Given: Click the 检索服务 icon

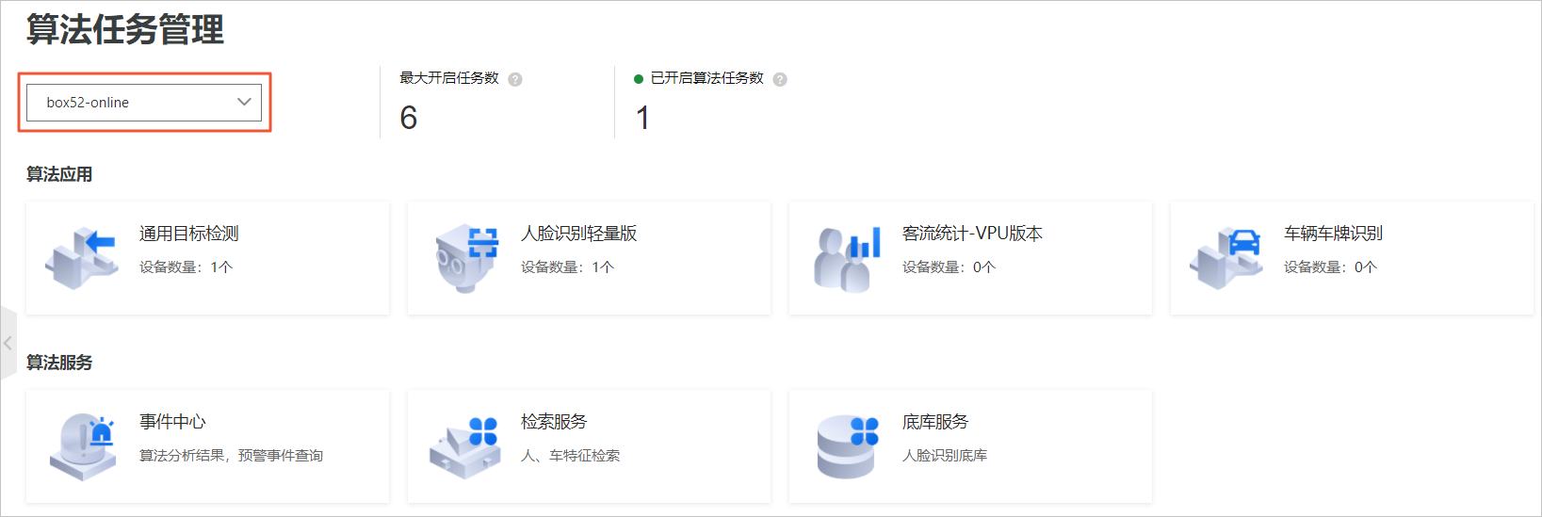Looking at the screenshot, I should [465, 447].
